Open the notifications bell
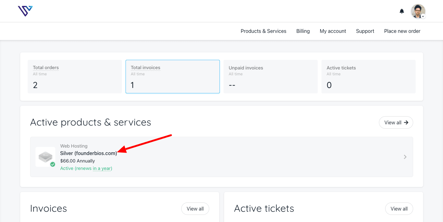The height and width of the screenshot is (222, 443). (402, 11)
